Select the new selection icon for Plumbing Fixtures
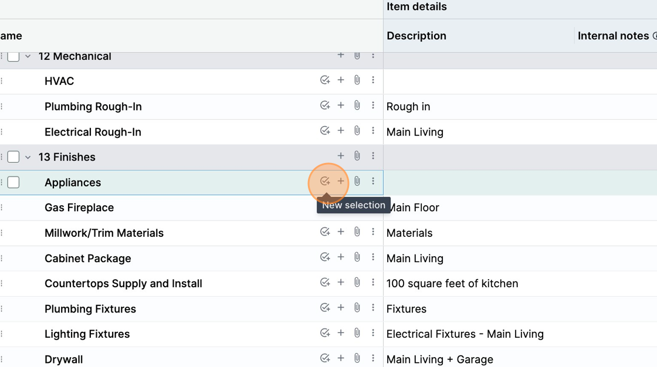 point(326,307)
